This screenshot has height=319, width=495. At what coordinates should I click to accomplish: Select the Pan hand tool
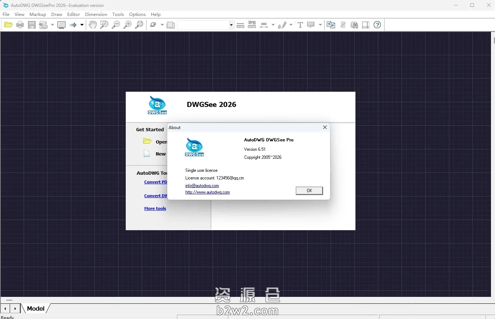click(93, 25)
